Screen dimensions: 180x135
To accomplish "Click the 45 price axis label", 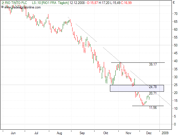I will 176,53.
